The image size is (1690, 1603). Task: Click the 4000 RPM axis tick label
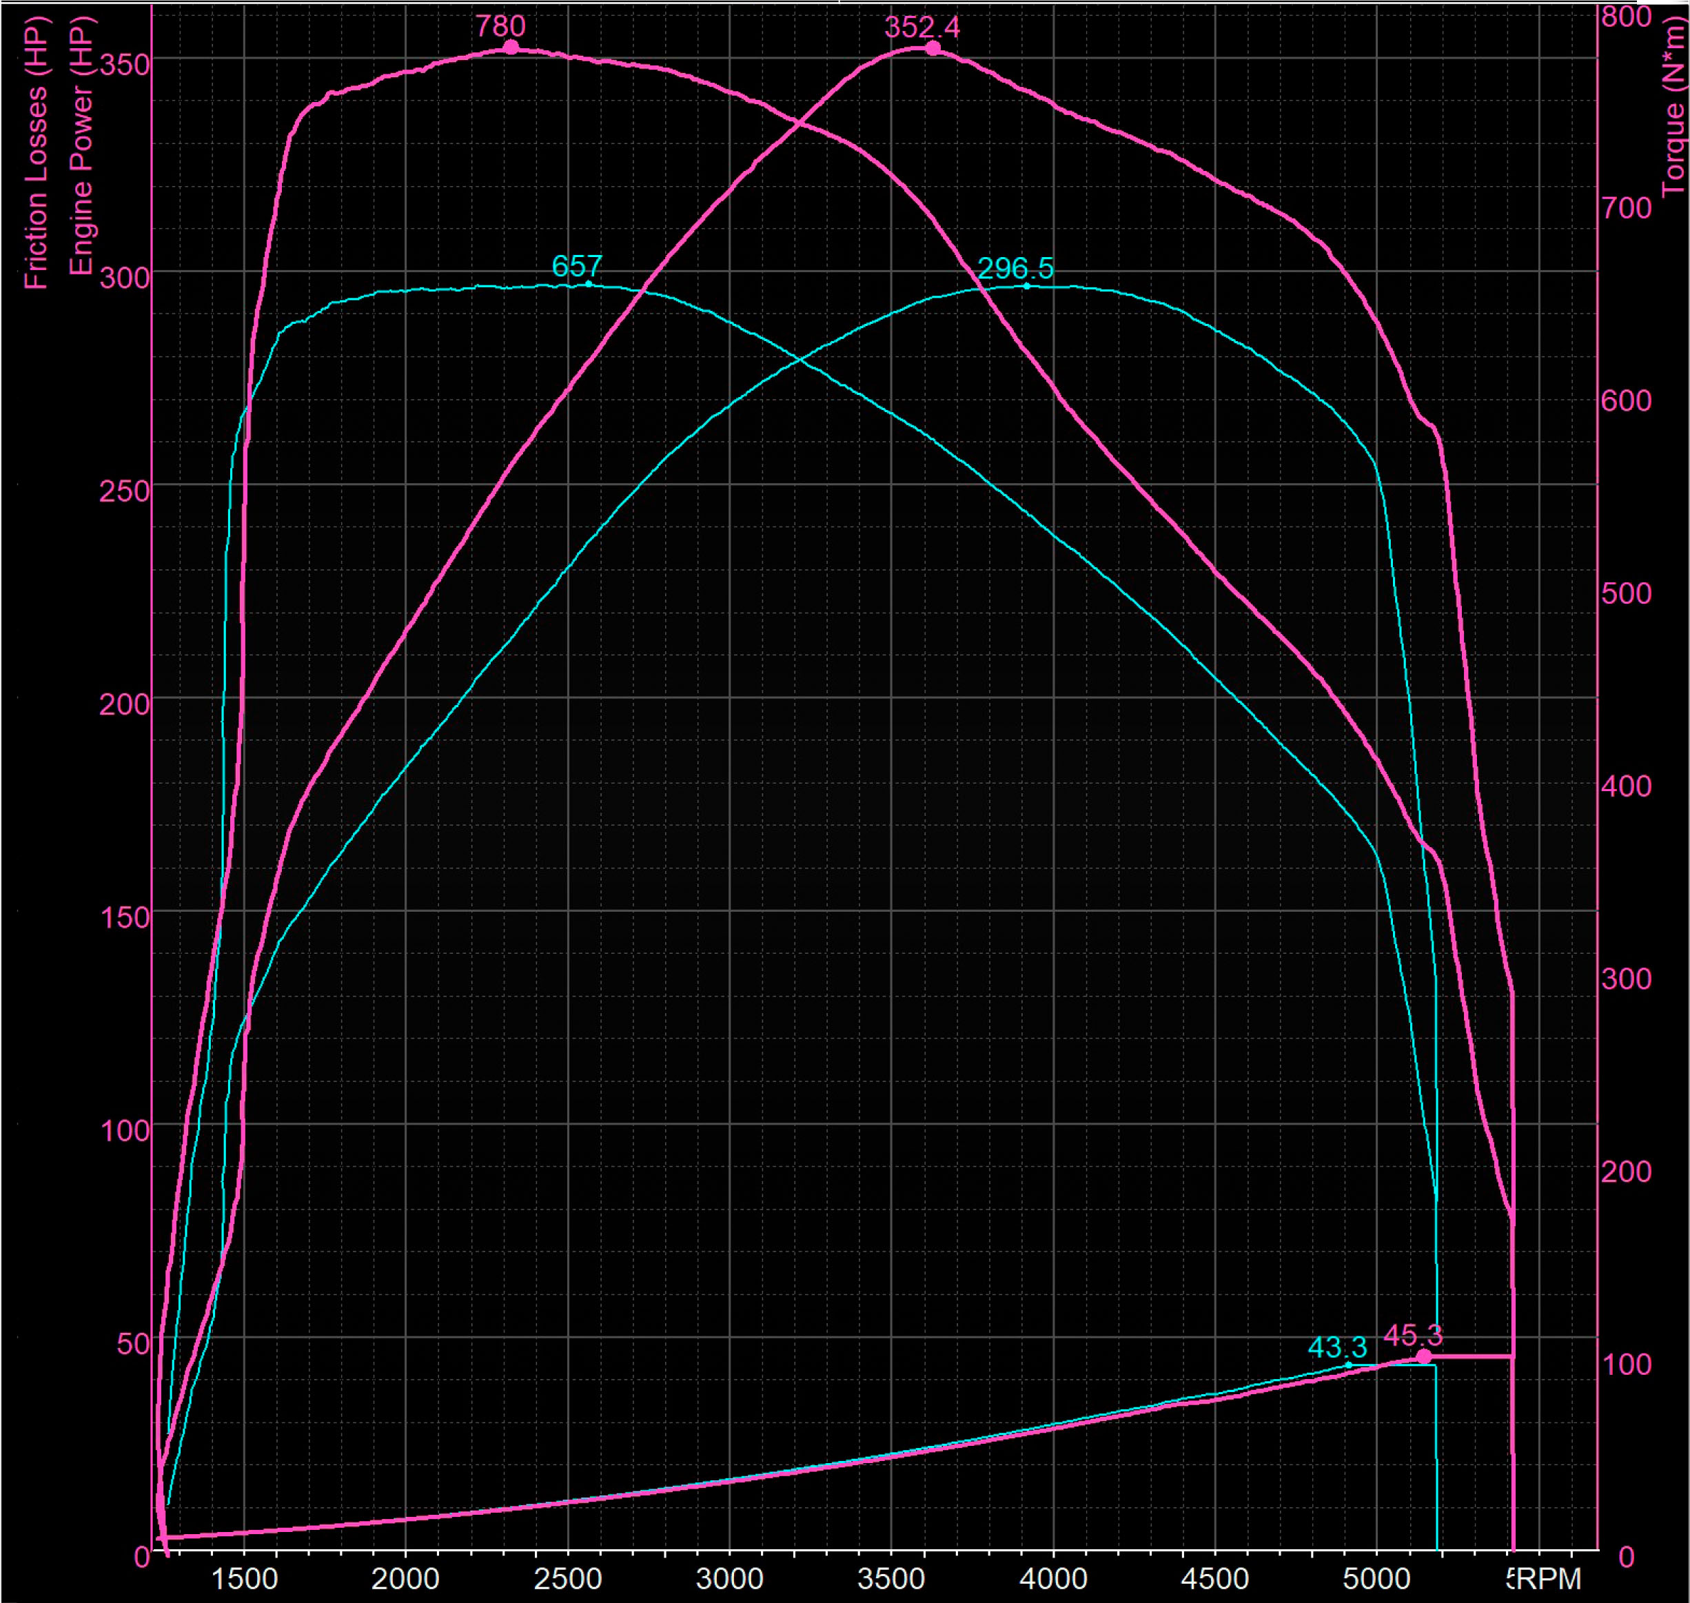click(x=1052, y=1579)
